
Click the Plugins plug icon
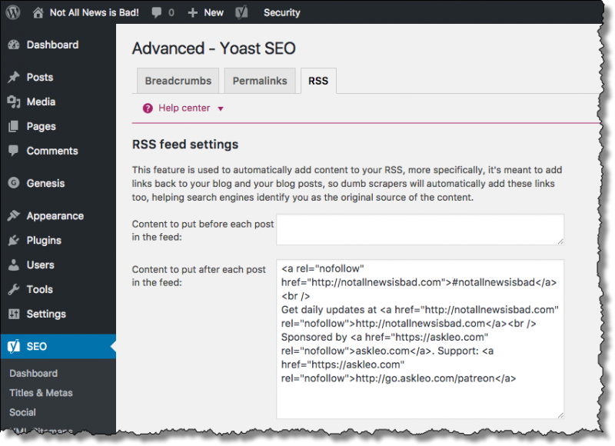(x=14, y=240)
